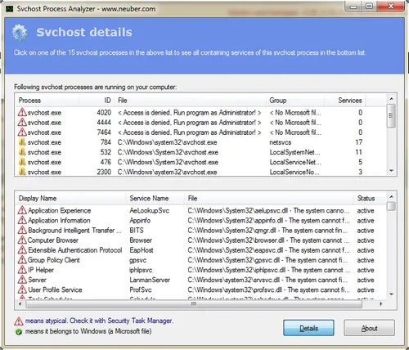
Task: Click the Svchost details gear icon
Action: point(20,33)
